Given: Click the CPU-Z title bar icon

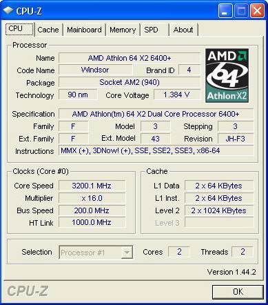Looking at the screenshot, I should click(8, 10).
